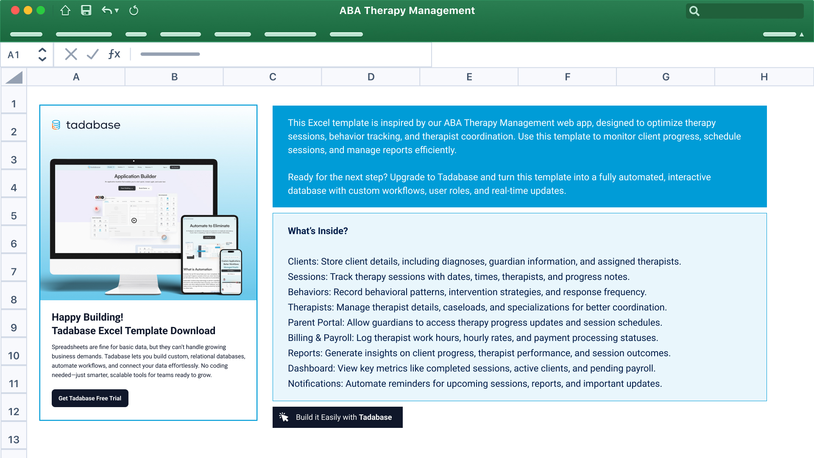This screenshot has height=458, width=814.
Task: Click the green fullscreen window button
Action: click(x=41, y=11)
